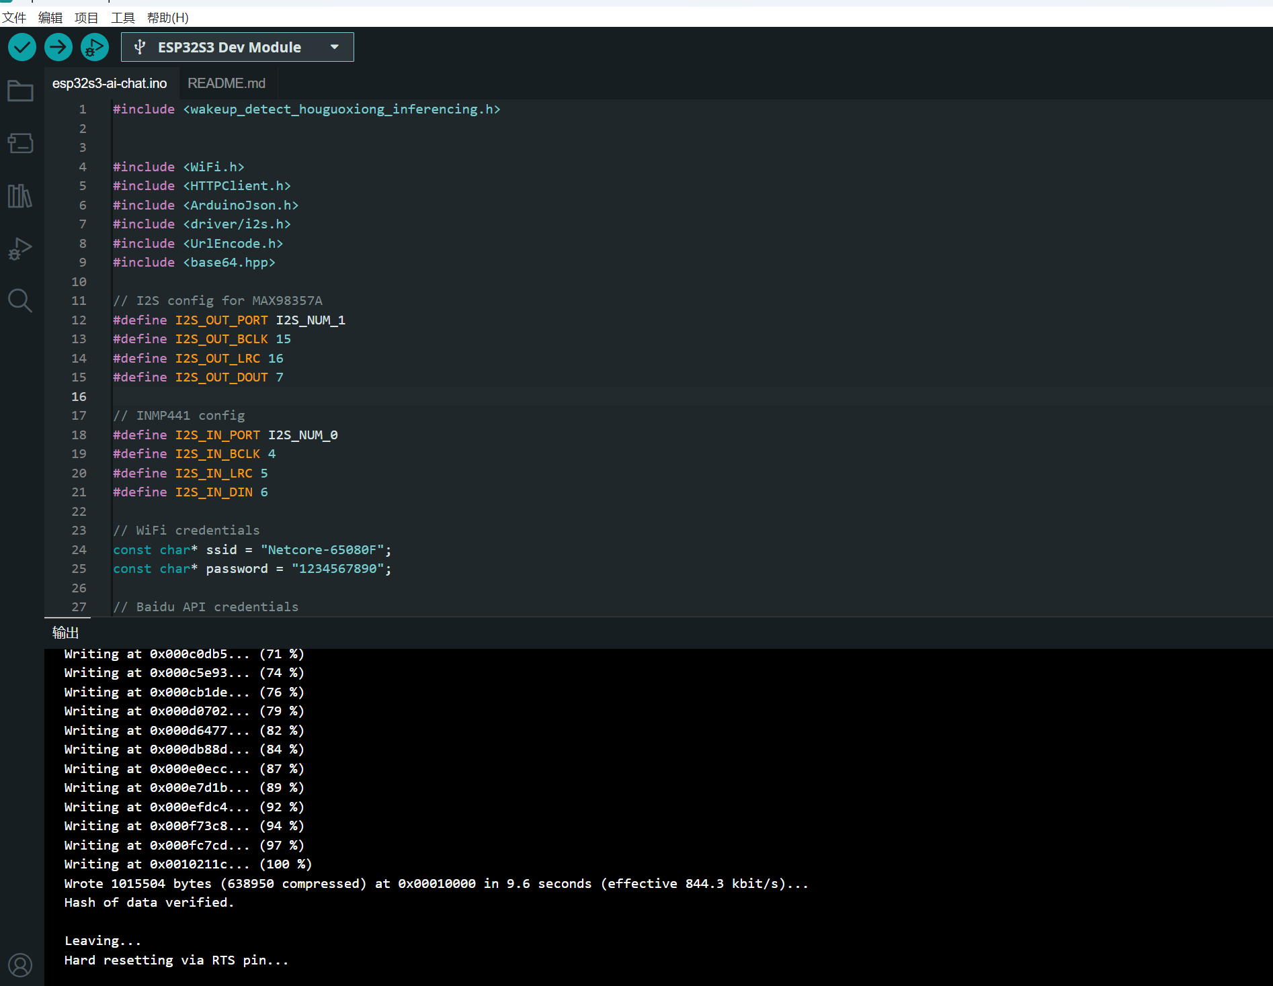1273x986 pixels.
Task: Click the I2S_IN_LRC 5 define
Action: (190, 473)
